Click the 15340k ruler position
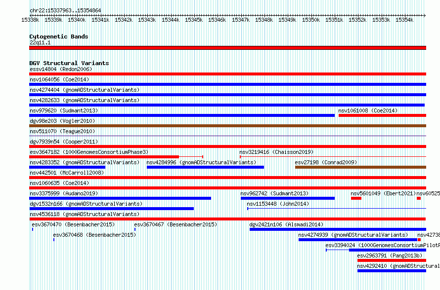 pos(77,20)
